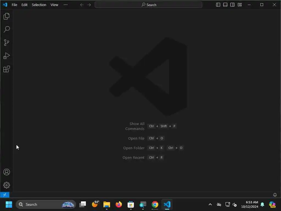
Task: Click the Open Folder label
Action: pyautogui.click(x=134, y=148)
